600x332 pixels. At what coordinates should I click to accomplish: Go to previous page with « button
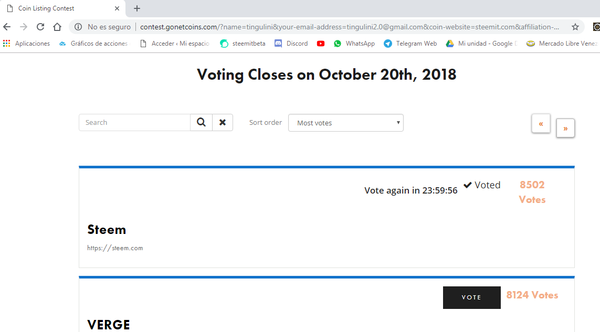[x=541, y=124]
